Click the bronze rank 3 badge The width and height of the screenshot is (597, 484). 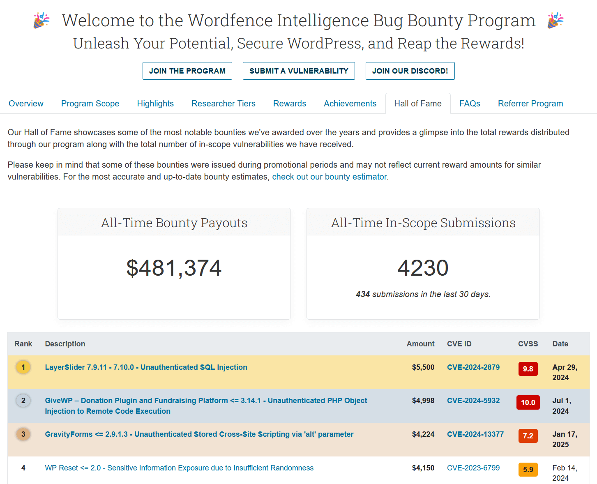23,434
